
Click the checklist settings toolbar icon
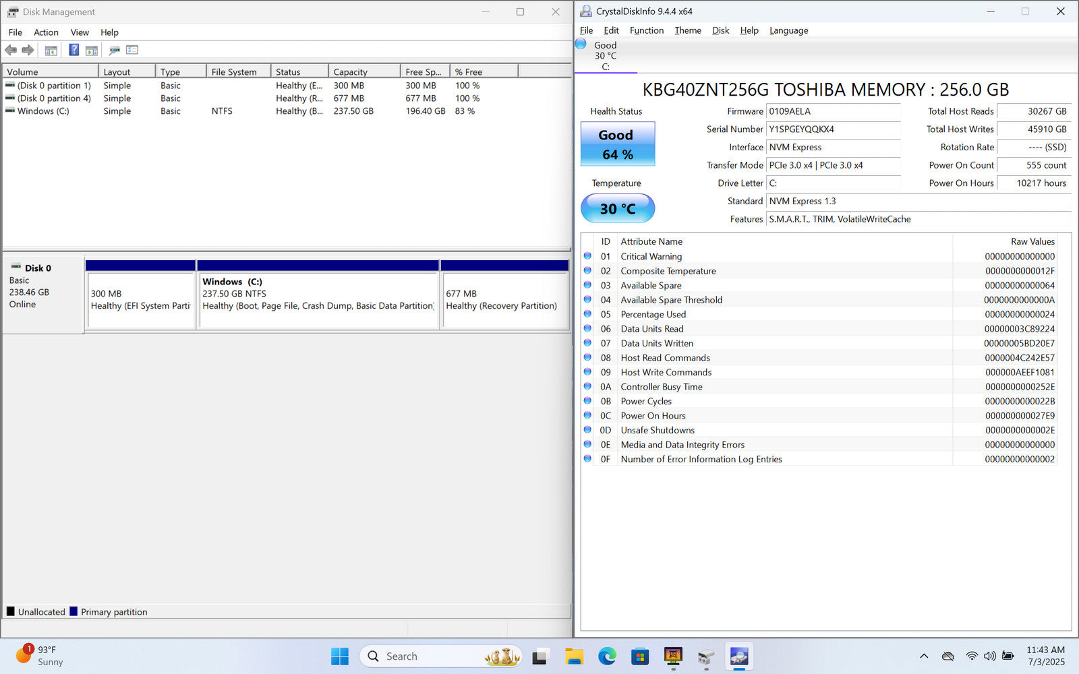pyautogui.click(x=132, y=50)
